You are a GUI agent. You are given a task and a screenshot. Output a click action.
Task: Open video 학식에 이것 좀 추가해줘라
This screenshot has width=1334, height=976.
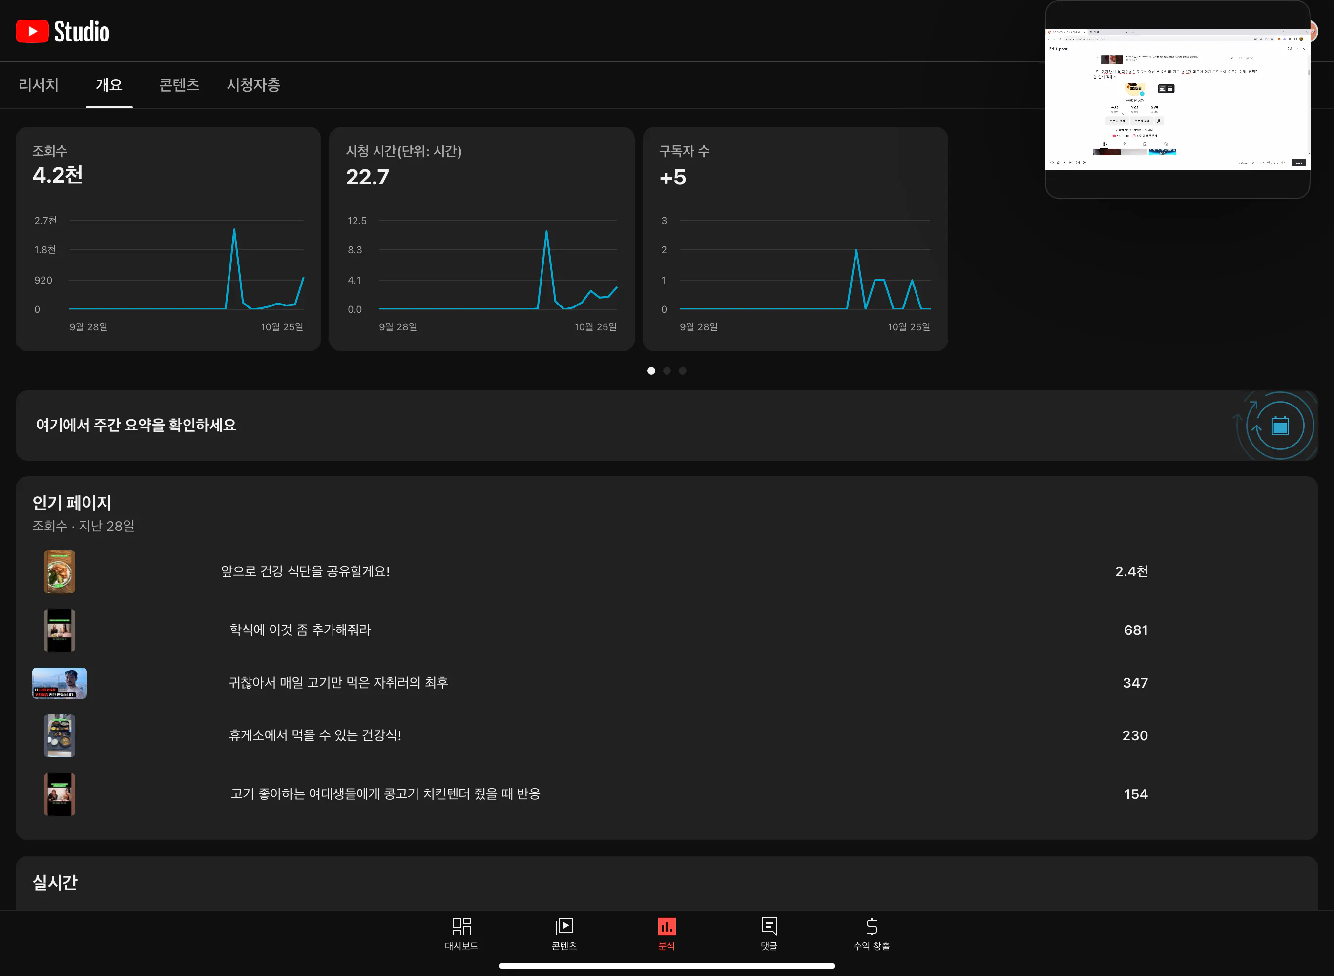click(300, 630)
